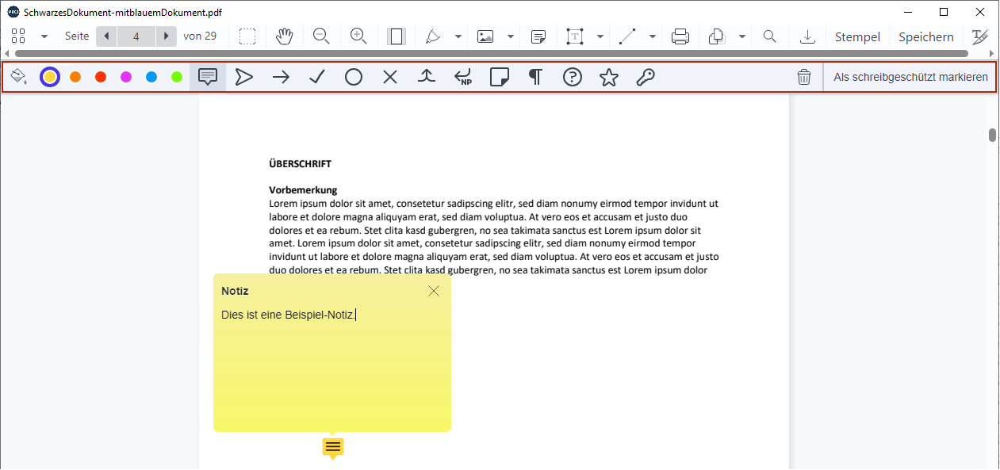The height and width of the screenshot is (470, 1000).
Task: Select the insert text caret note icon
Action: (x=427, y=77)
